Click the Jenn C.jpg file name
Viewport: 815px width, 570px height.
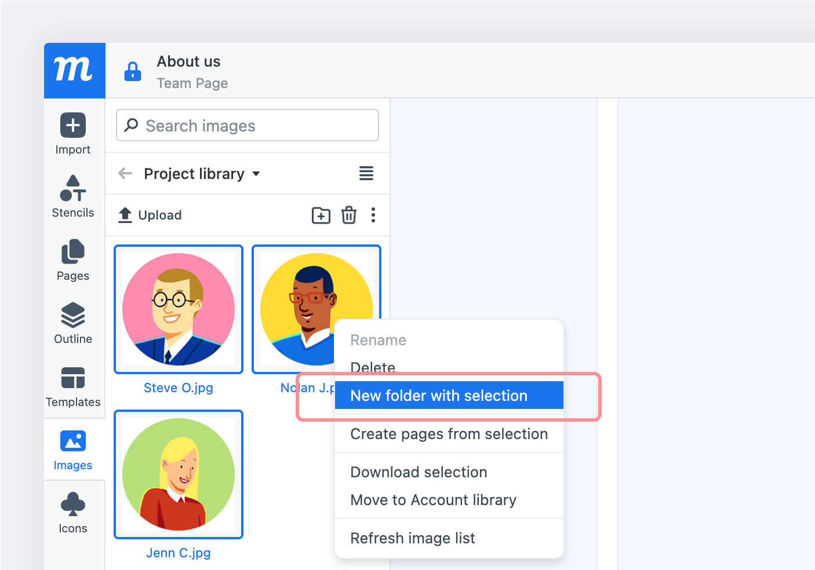pos(179,553)
